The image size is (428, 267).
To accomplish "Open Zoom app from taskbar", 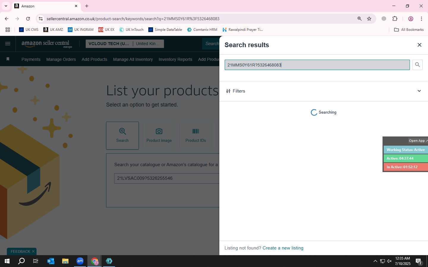I will pos(80,261).
